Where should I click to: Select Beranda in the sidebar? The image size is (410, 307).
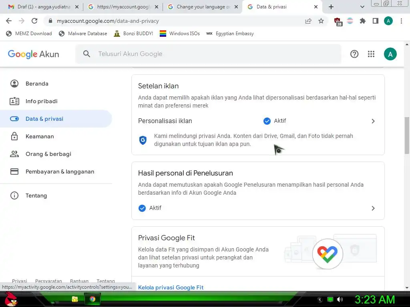point(56,84)
